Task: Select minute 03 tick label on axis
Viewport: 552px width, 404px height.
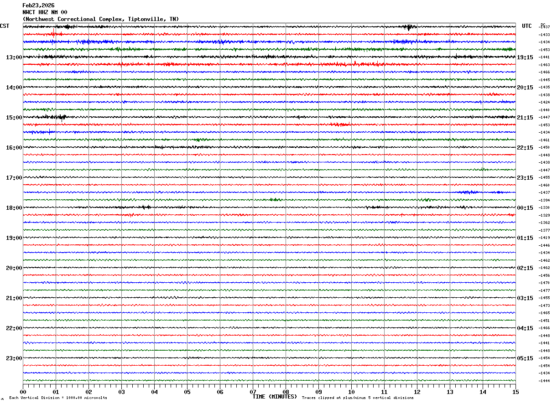Action: click(x=121, y=392)
